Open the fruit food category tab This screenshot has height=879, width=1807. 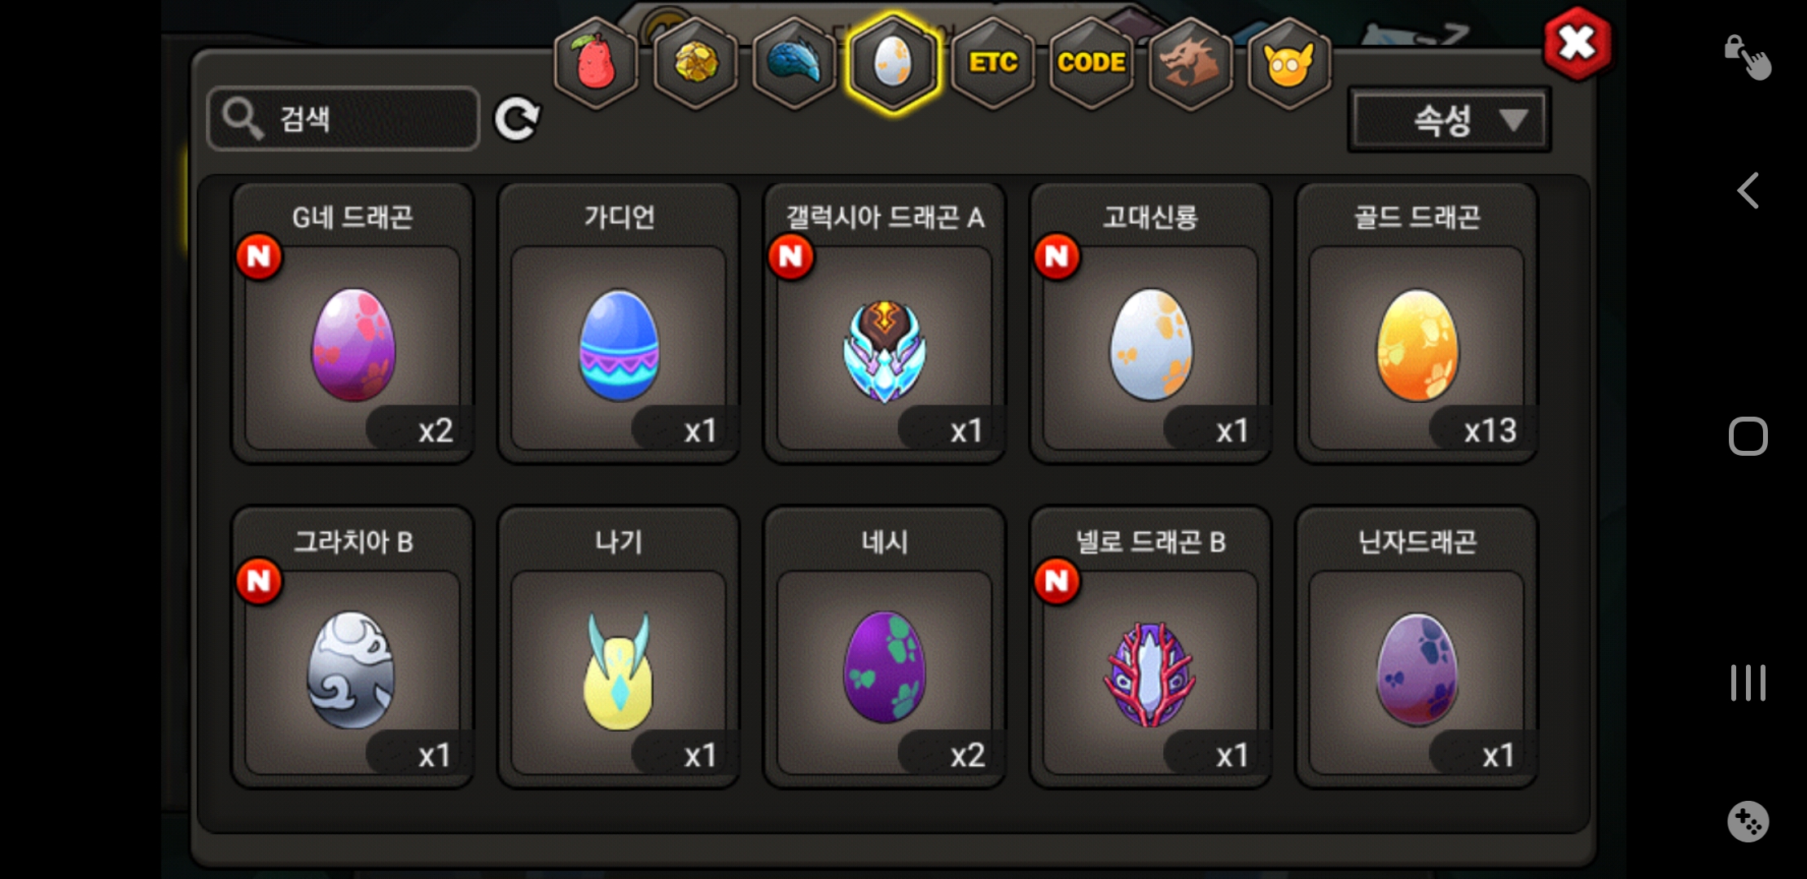tap(596, 63)
